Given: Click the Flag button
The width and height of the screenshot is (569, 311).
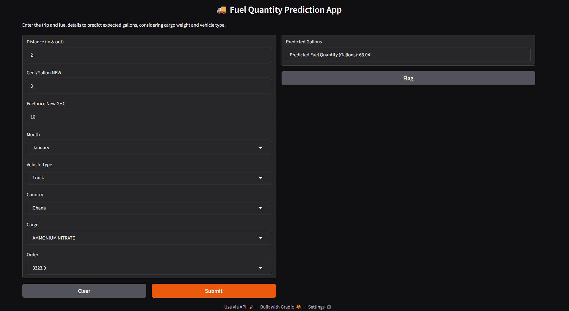Looking at the screenshot, I should click(x=408, y=78).
